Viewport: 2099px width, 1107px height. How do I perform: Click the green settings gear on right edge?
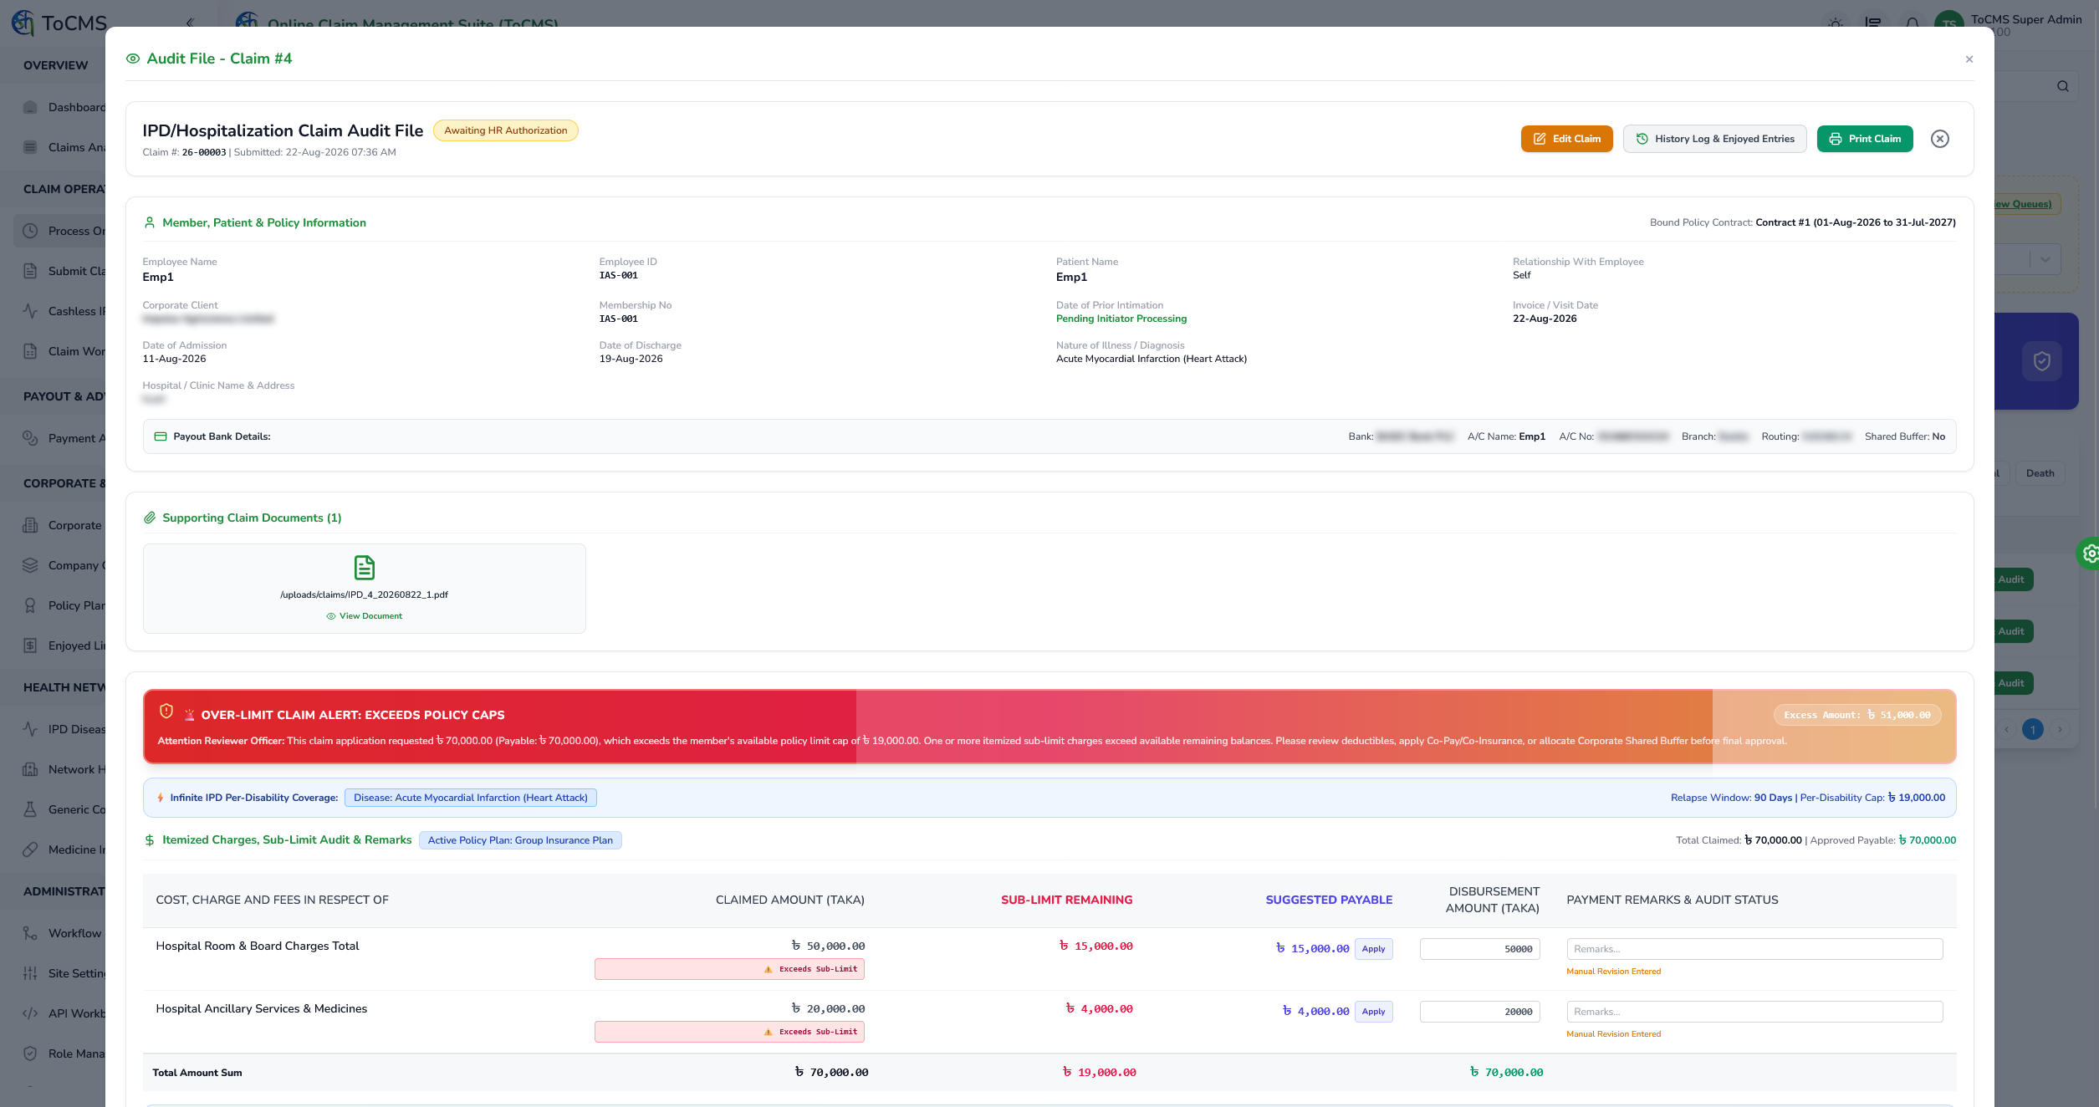coord(2089,553)
